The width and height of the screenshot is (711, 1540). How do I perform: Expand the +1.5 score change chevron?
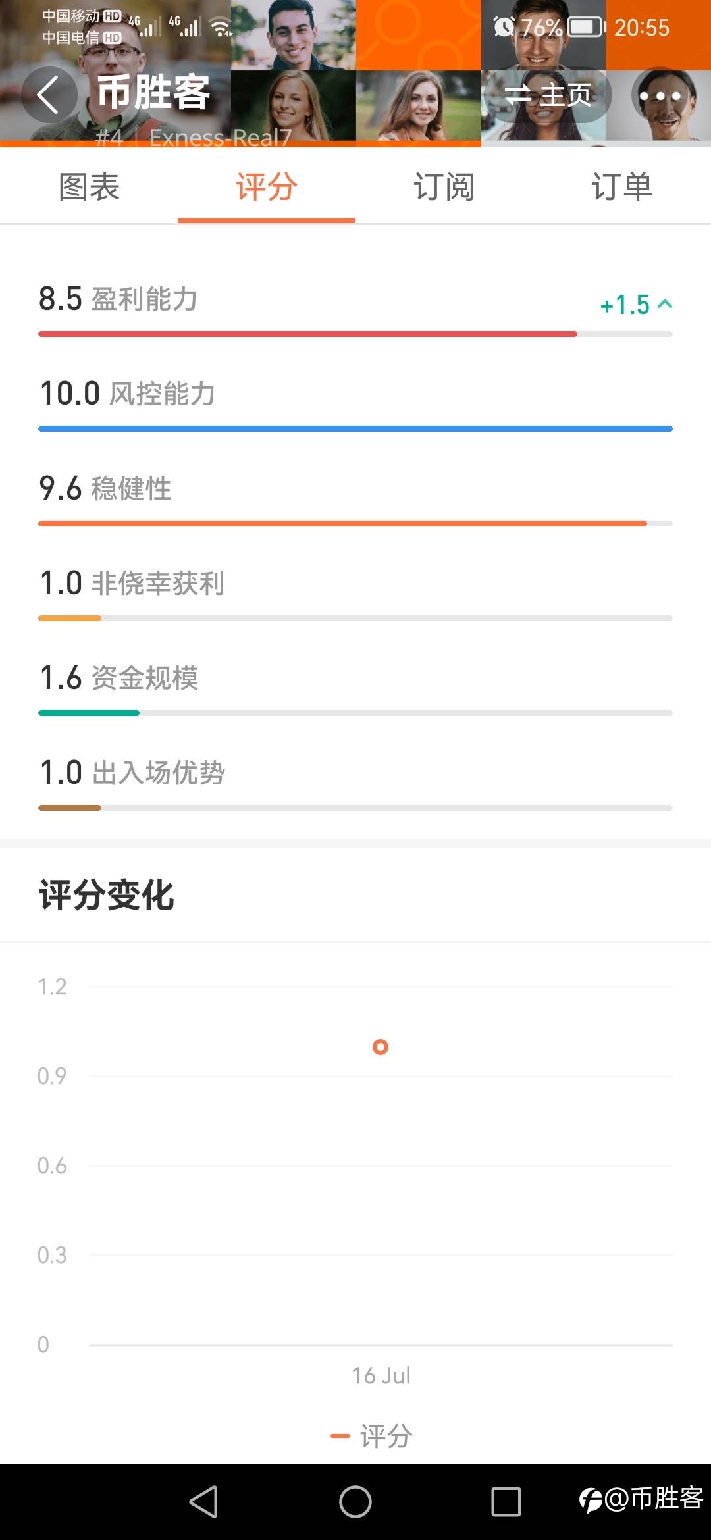click(x=665, y=304)
